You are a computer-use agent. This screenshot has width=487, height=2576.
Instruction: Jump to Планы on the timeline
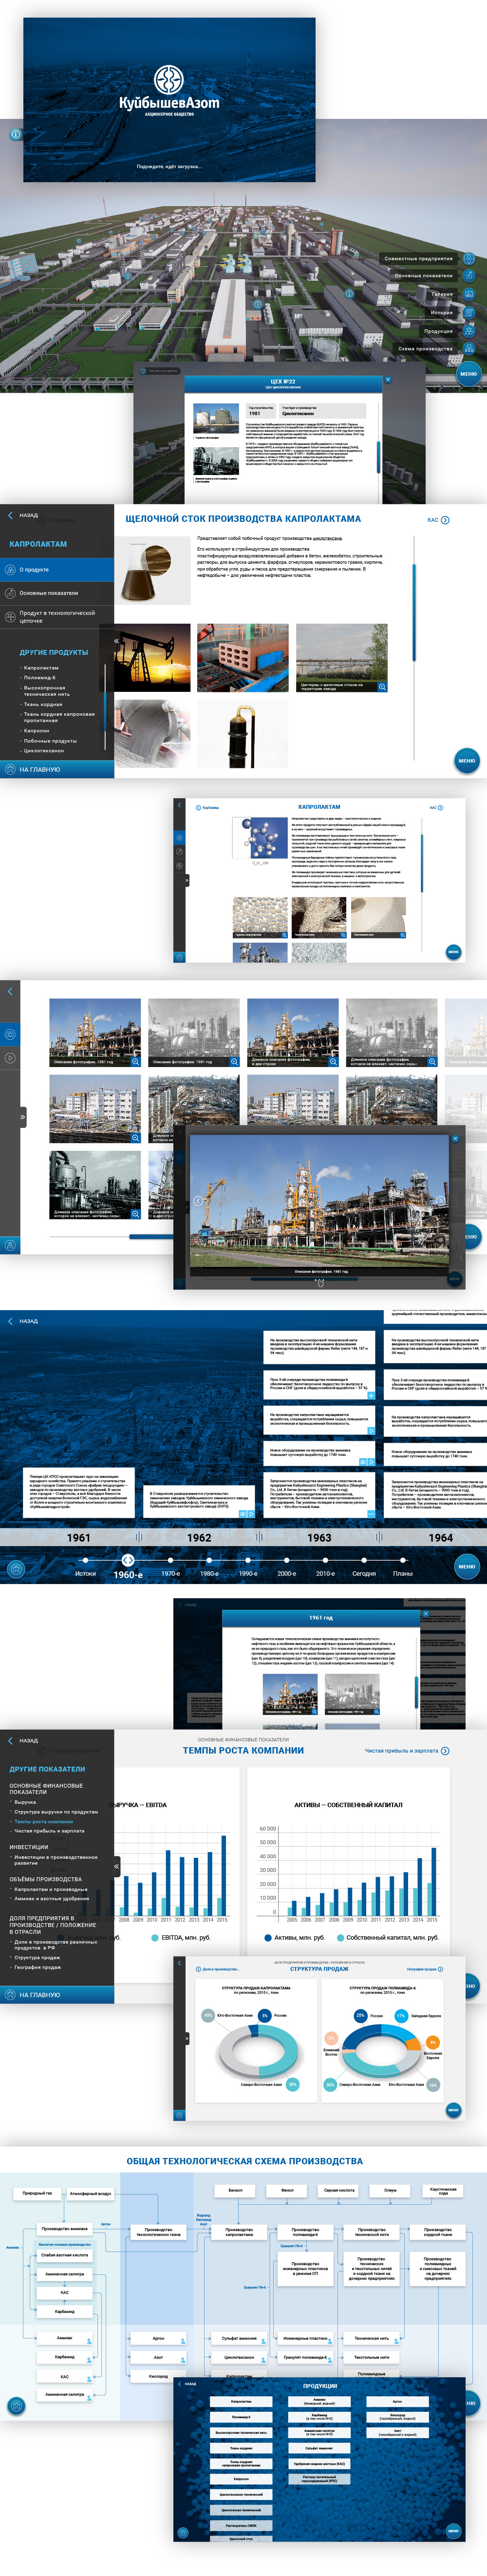click(403, 1560)
